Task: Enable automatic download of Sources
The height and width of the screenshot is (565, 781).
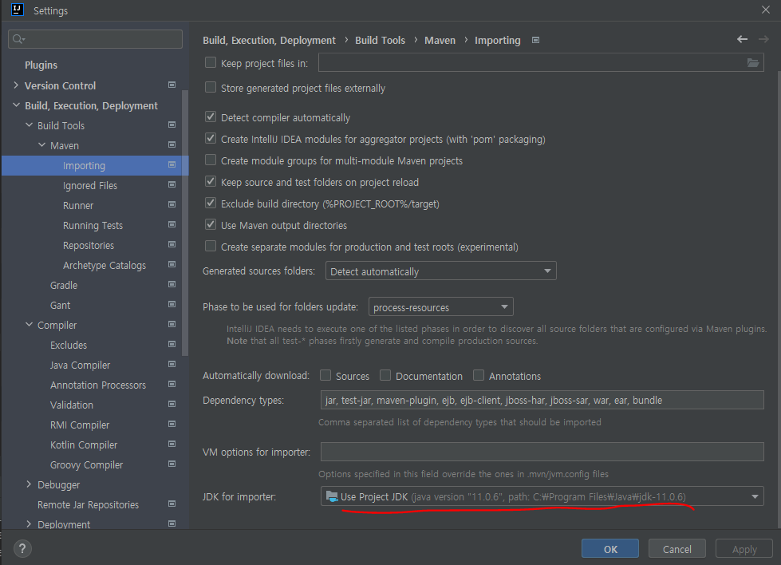Action: [325, 375]
